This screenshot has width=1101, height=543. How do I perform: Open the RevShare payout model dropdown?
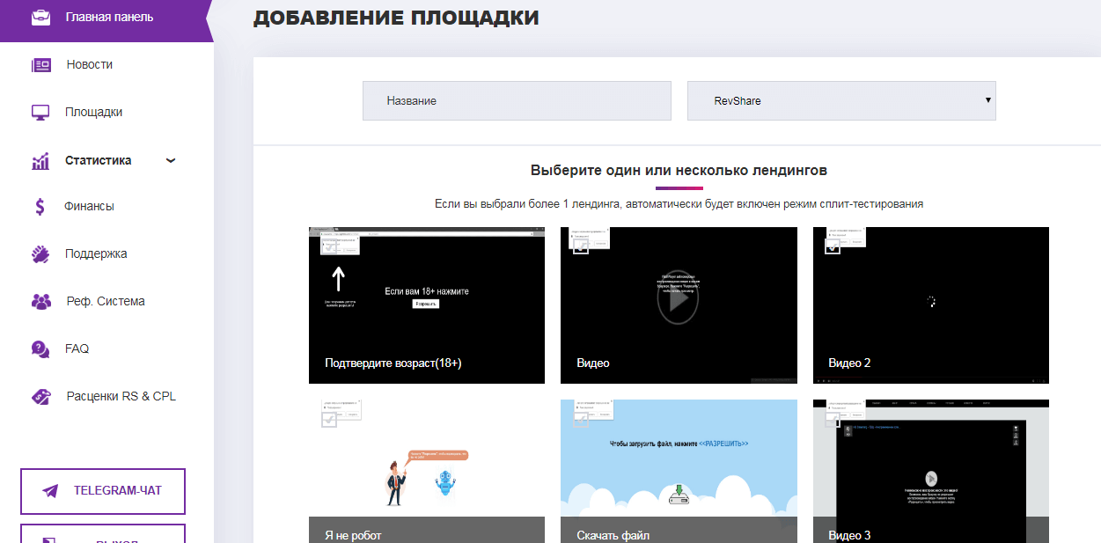[x=840, y=100]
